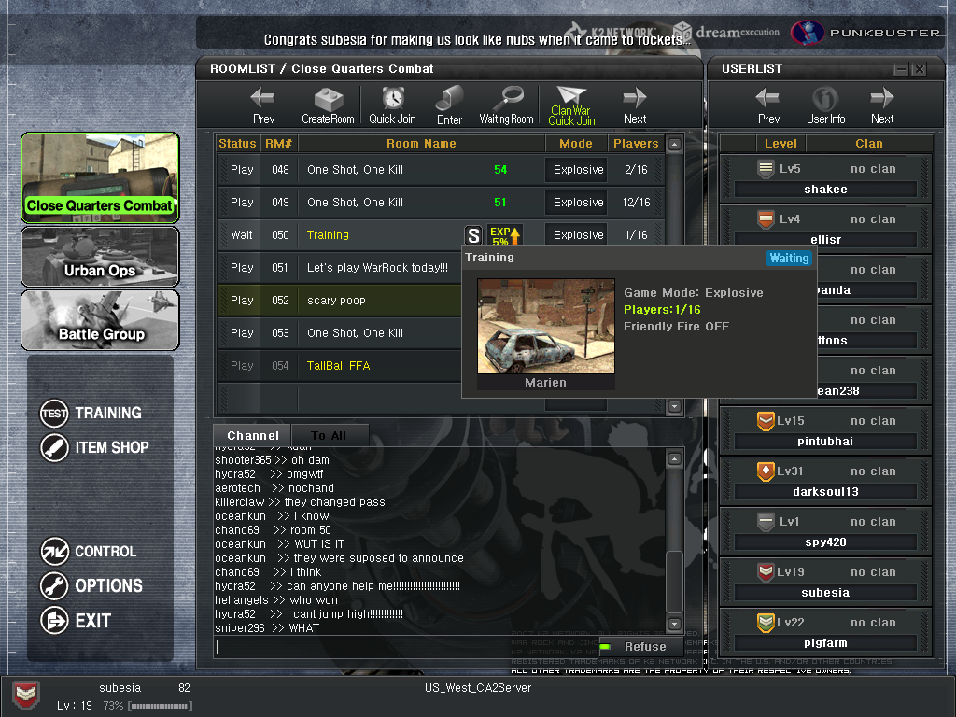Select Close Quarters Combat channel

pos(100,177)
